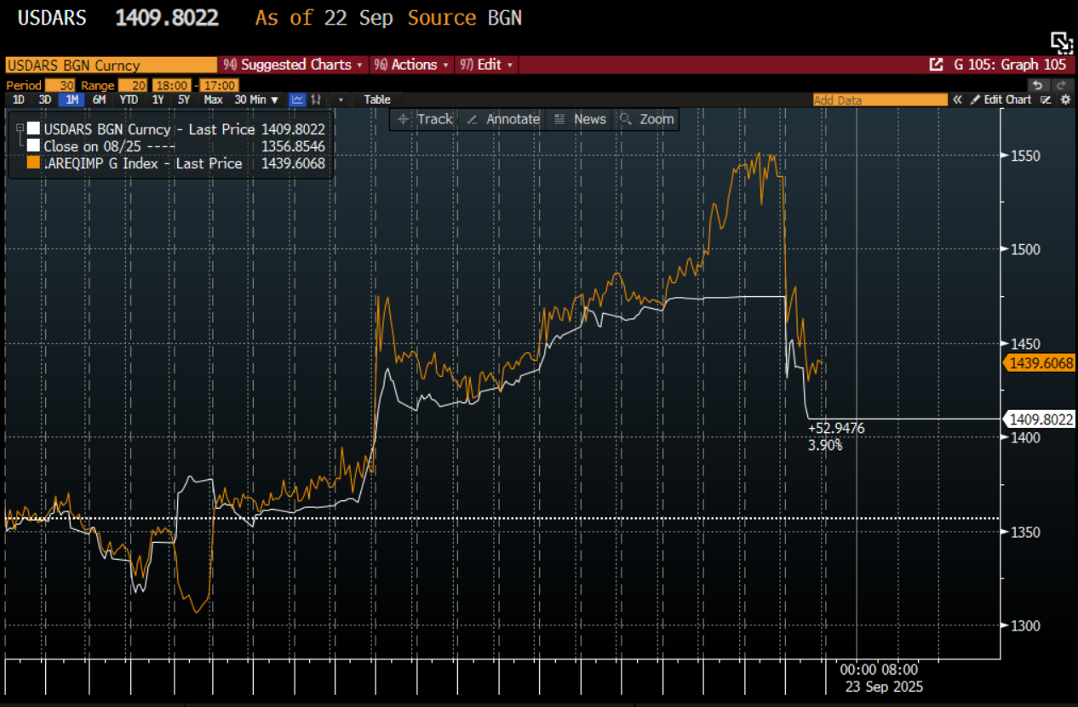This screenshot has height=707, width=1078.
Task: Toggle the Close on 08/25 legend box
Action: [x=33, y=146]
